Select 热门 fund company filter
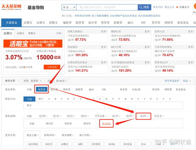196x150 pixels. pos(41,99)
